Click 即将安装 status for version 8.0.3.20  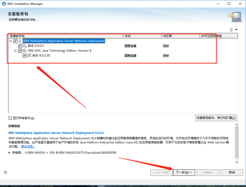[130, 56]
